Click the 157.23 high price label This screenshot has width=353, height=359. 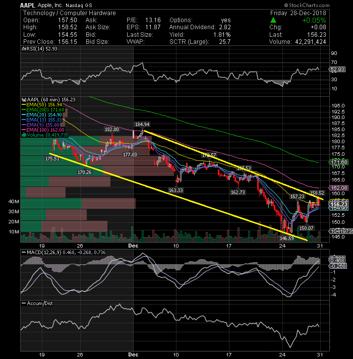point(298,196)
